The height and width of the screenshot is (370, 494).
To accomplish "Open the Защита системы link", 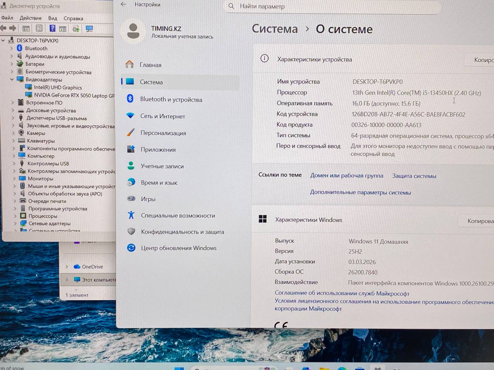I will coord(414,176).
